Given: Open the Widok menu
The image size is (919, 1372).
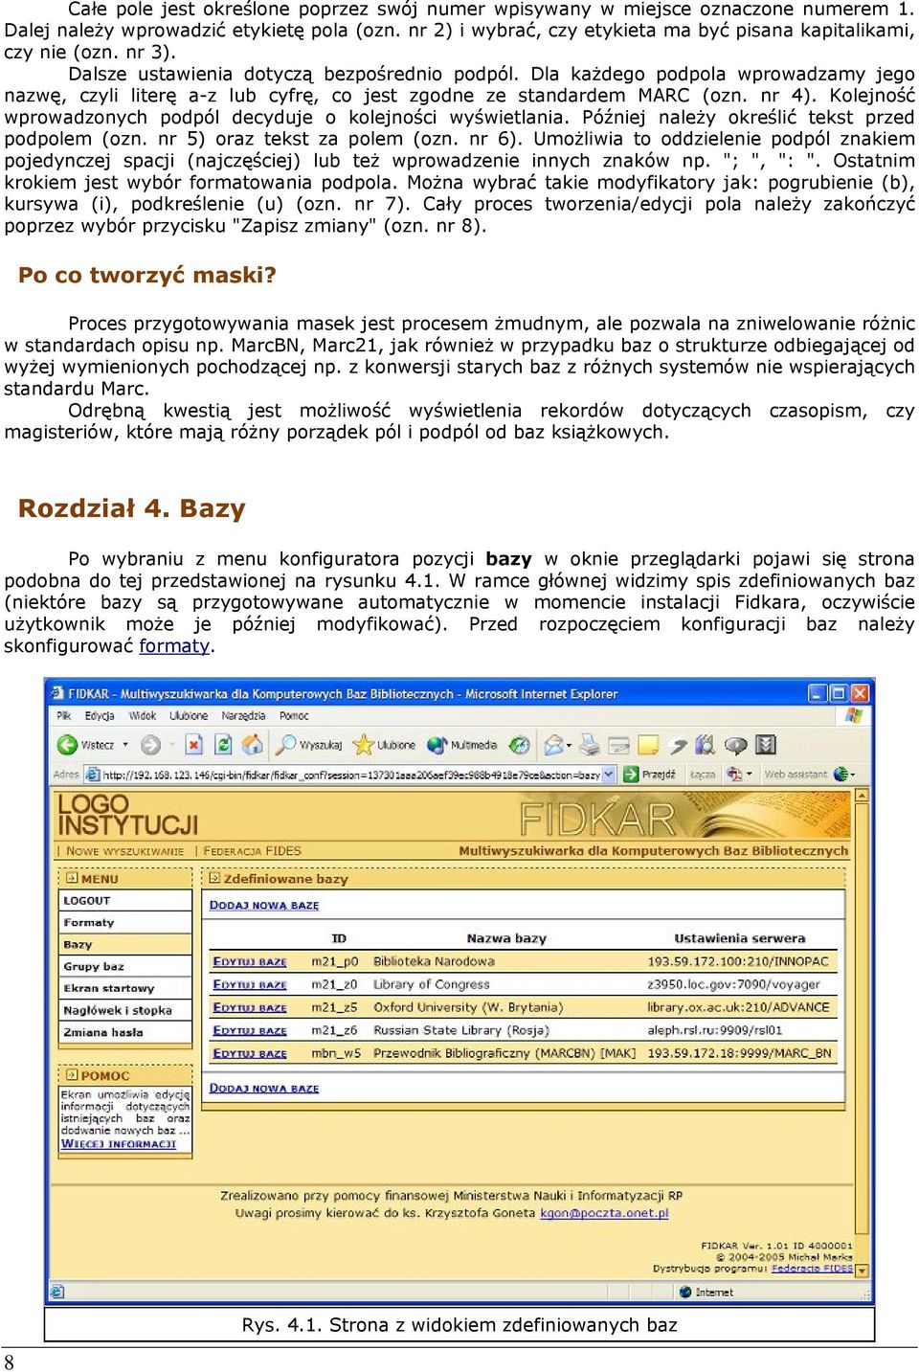Looking at the screenshot, I should point(143,715).
